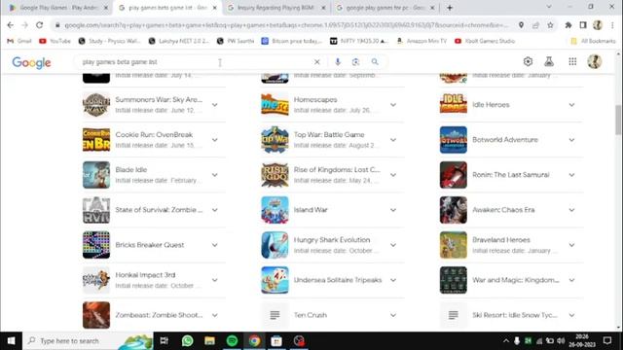Go back using browser back arrow
The height and width of the screenshot is (350, 623).
pyautogui.click(x=11, y=25)
